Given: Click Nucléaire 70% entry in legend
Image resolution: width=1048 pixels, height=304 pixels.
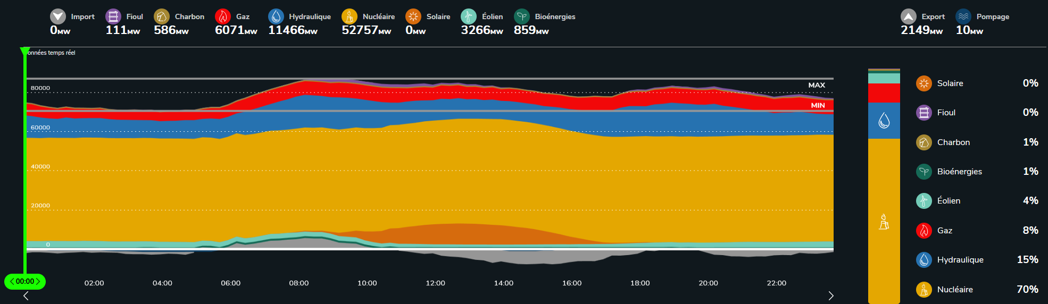Looking at the screenshot, I should 955,290.
